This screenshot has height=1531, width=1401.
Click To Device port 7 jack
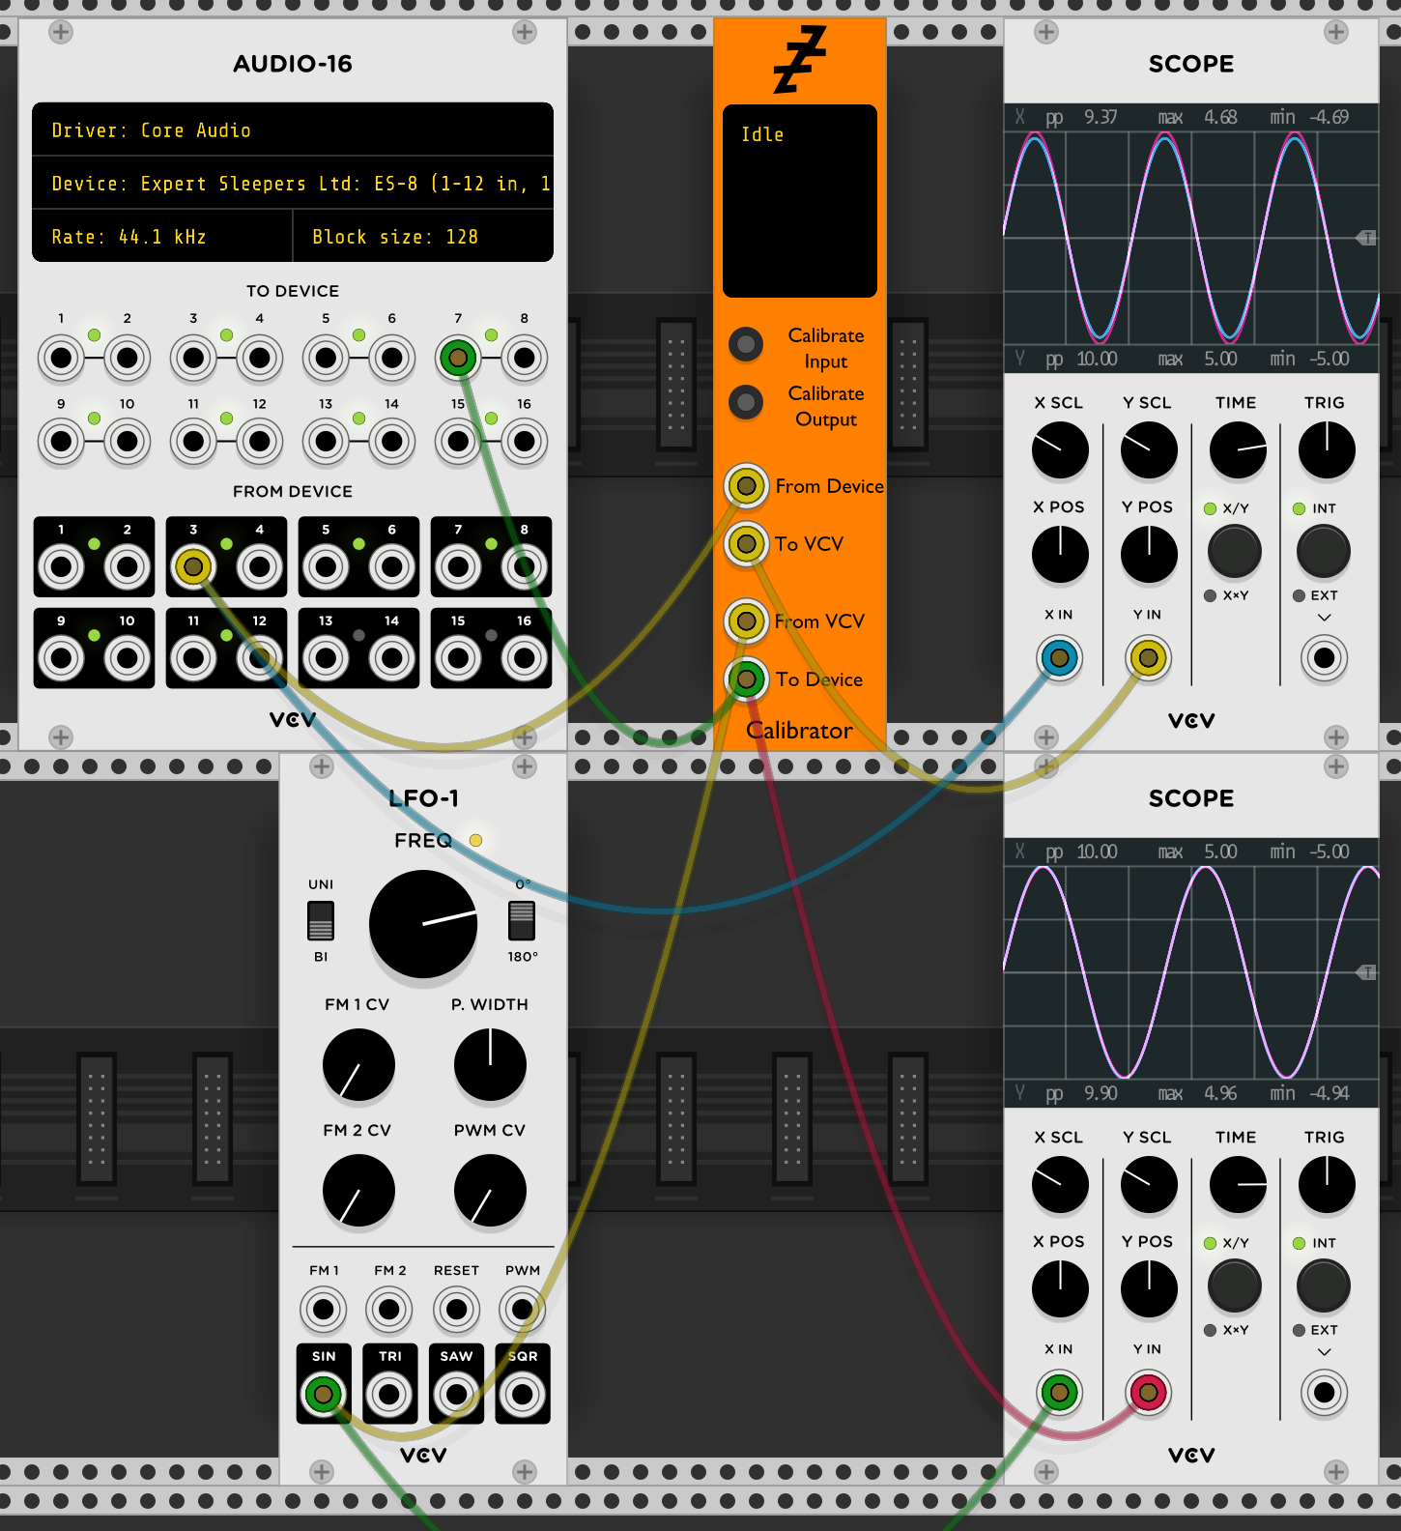pyautogui.click(x=458, y=359)
